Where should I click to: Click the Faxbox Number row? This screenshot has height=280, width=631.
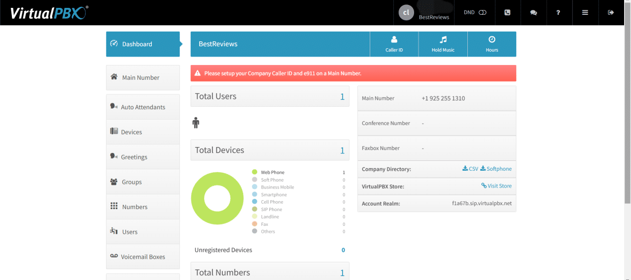coord(437,148)
